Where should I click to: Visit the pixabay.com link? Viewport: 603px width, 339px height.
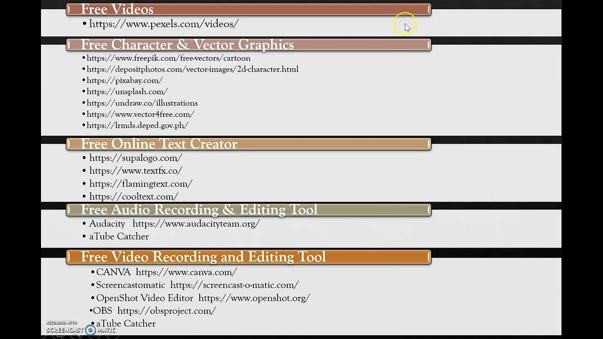(x=125, y=81)
